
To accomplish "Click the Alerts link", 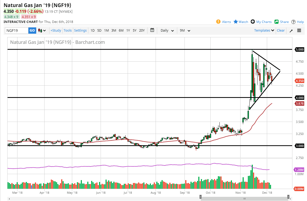I will pyautogui.click(x=226, y=22).
